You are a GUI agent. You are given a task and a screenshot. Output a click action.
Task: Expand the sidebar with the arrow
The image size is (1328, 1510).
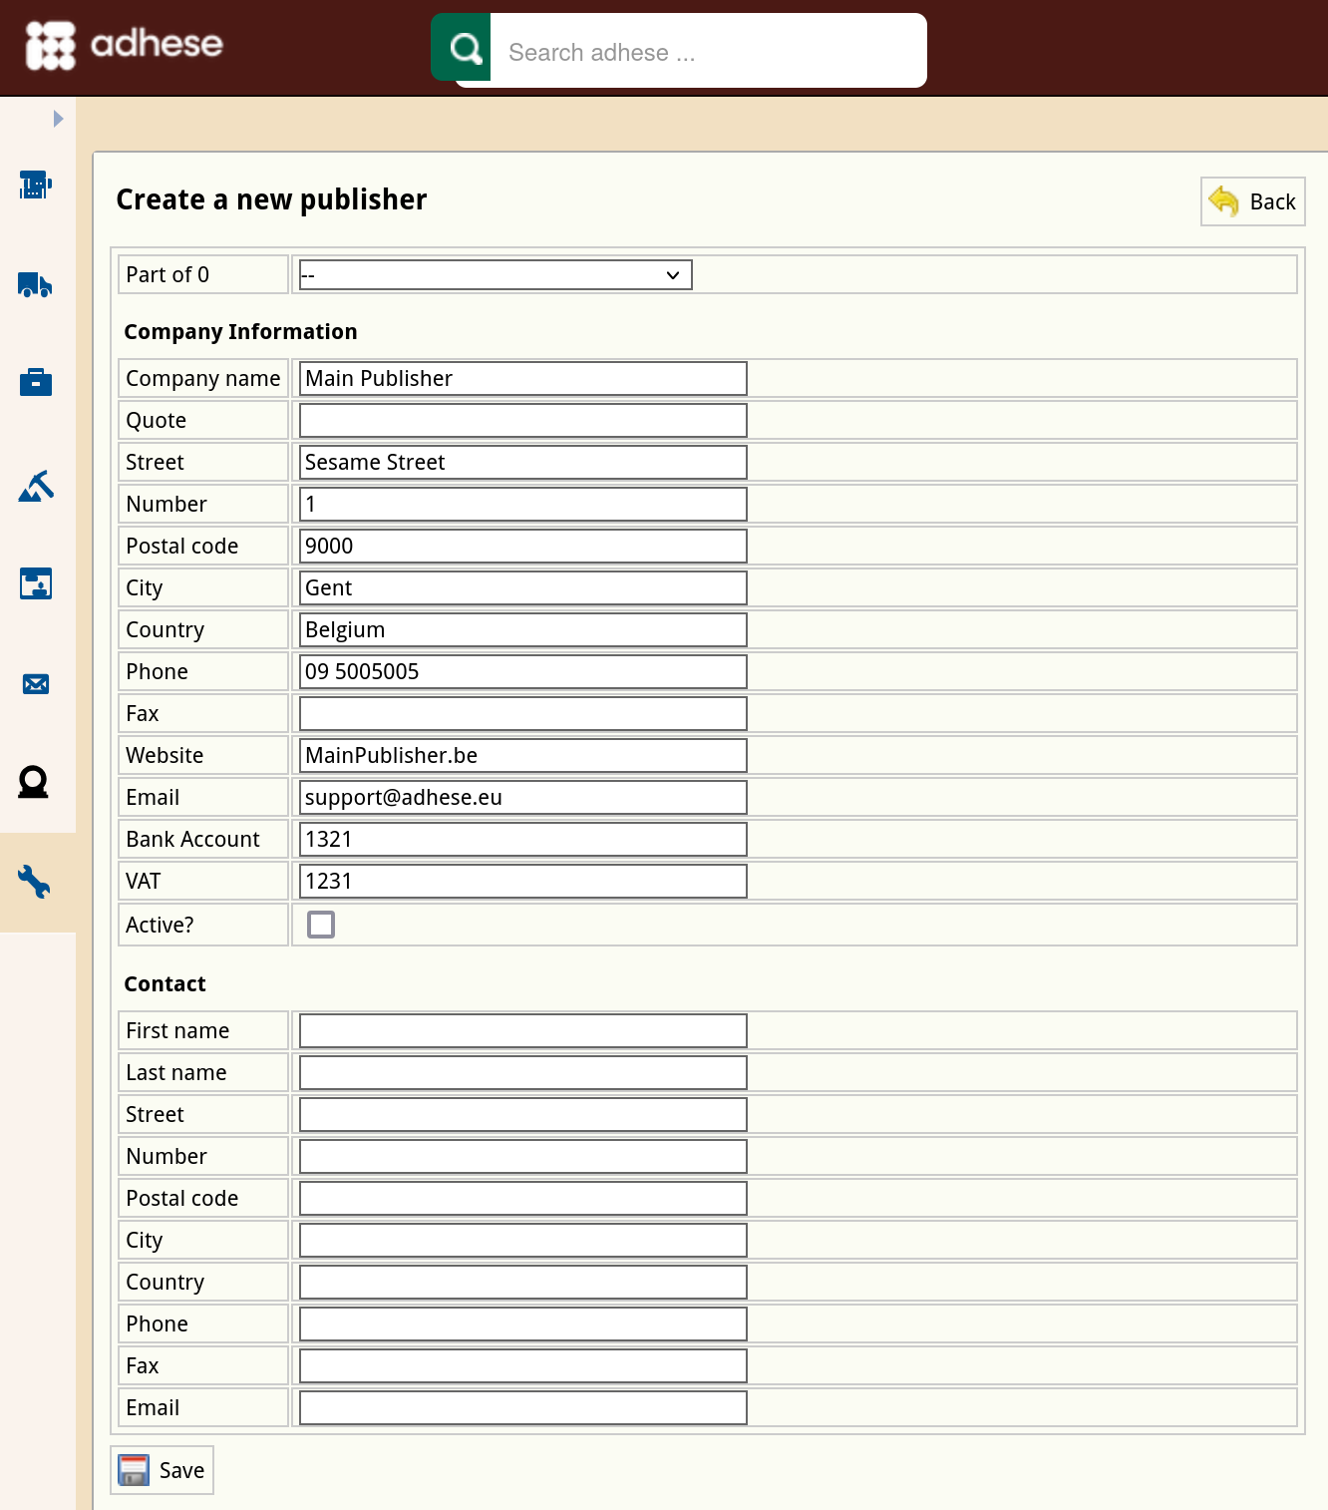[x=58, y=119]
